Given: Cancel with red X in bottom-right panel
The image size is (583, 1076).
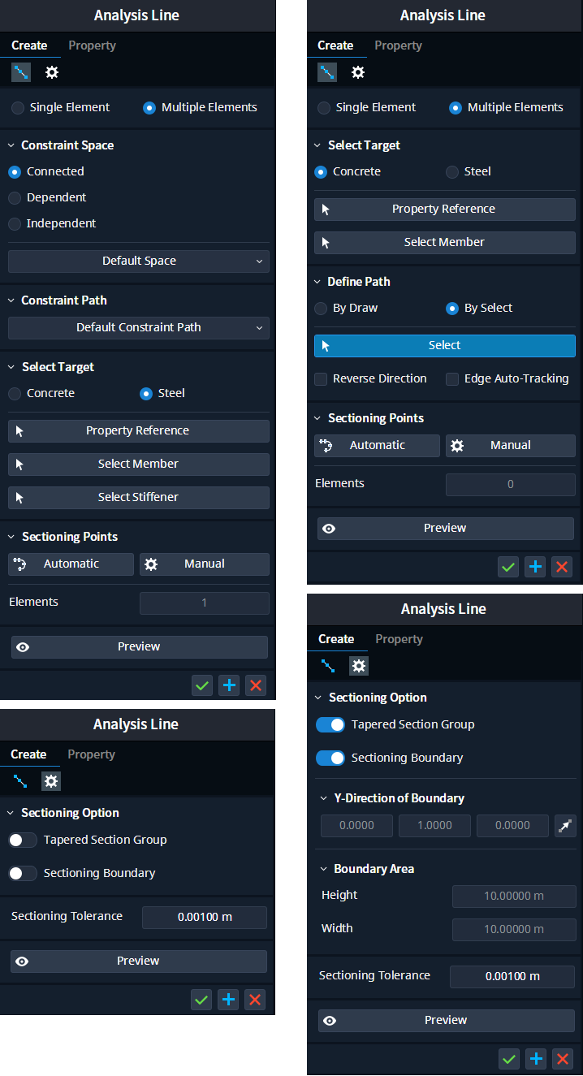Looking at the screenshot, I should tap(563, 1059).
